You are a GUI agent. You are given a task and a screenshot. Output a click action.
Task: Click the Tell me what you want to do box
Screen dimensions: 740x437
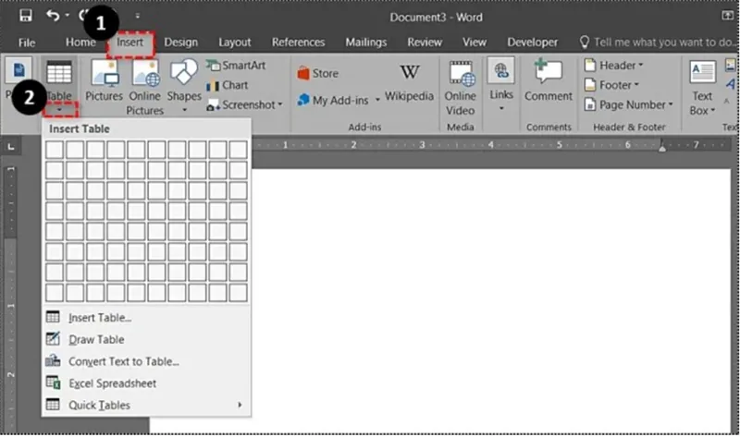pyautogui.click(x=659, y=42)
